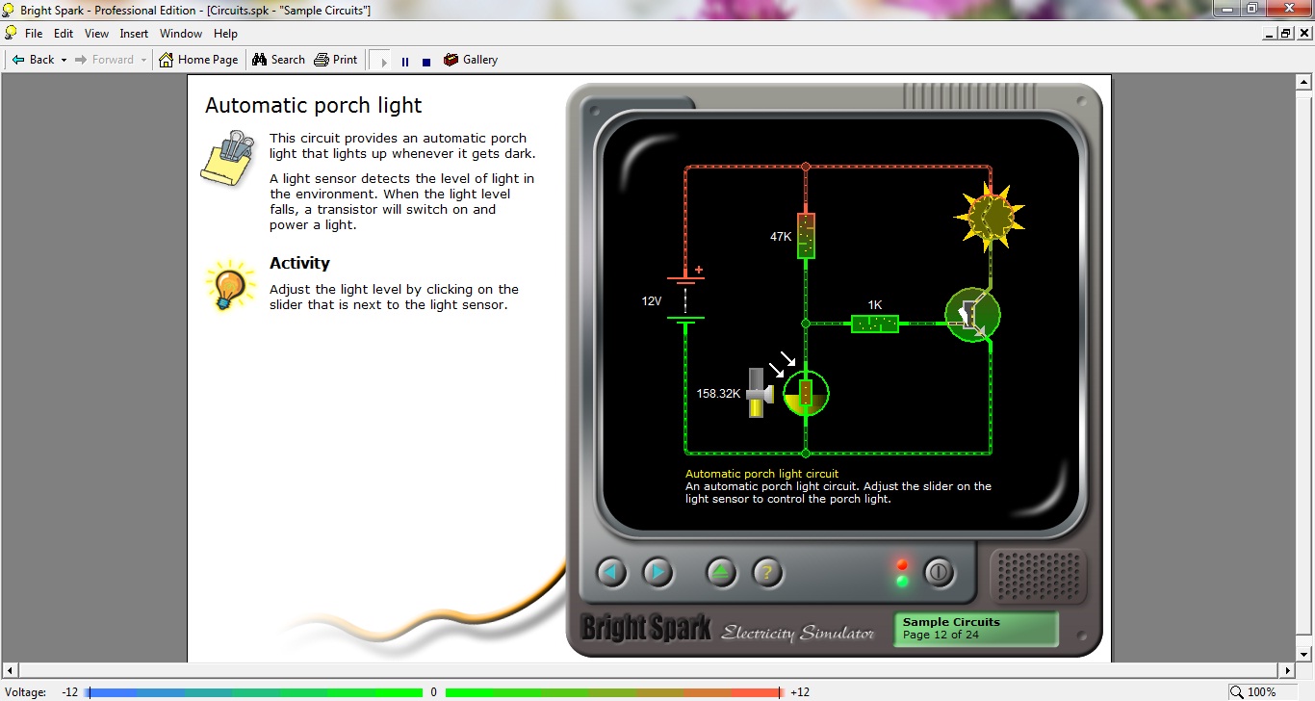Open the zoom 100% magnifier control

1237,691
